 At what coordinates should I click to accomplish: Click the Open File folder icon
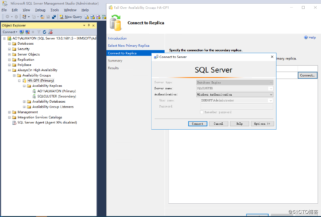click(x=42, y=17)
